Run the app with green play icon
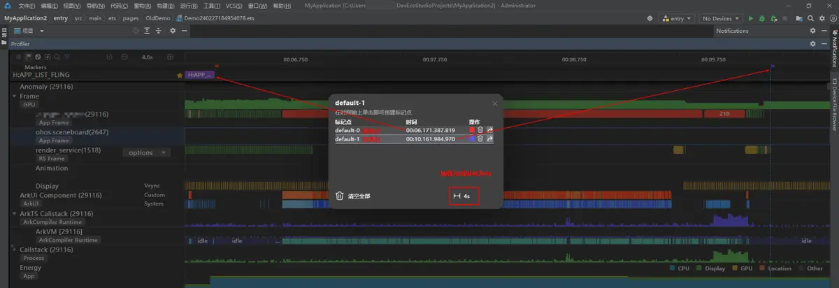Image resolution: width=839 pixels, height=288 pixels. (751, 19)
